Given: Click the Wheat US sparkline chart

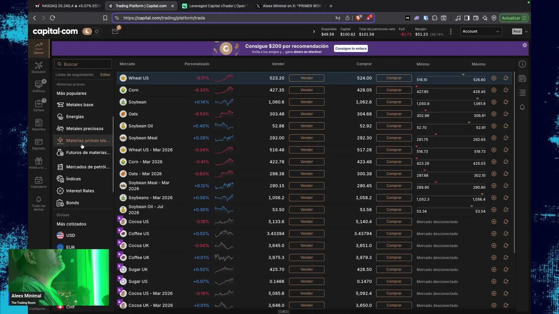Looking at the screenshot, I should click(224, 78).
